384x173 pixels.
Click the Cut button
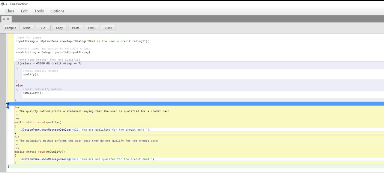pyautogui.click(x=43, y=28)
